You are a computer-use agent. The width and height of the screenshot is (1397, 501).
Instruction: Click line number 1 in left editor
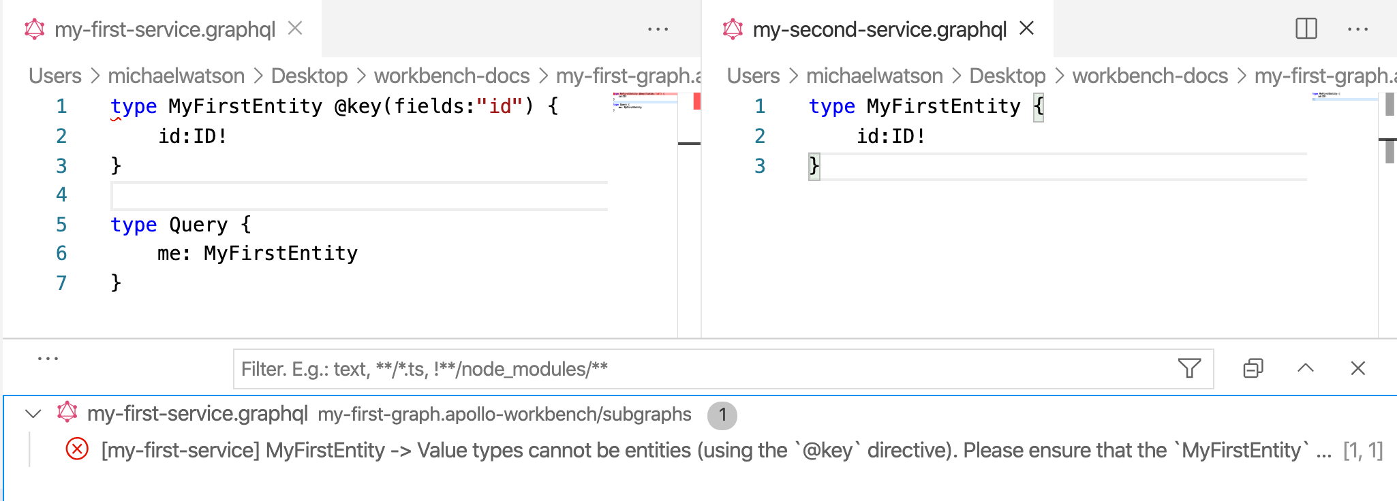(61, 106)
